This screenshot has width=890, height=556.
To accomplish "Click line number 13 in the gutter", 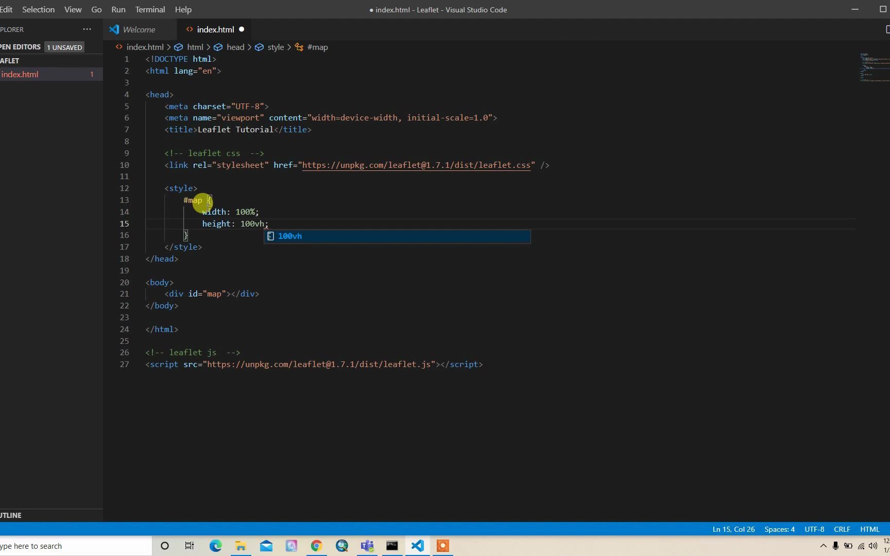I will (x=124, y=200).
